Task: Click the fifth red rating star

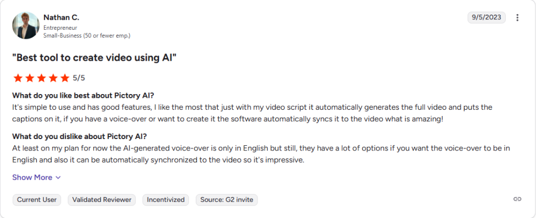Action: tap(64, 78)
